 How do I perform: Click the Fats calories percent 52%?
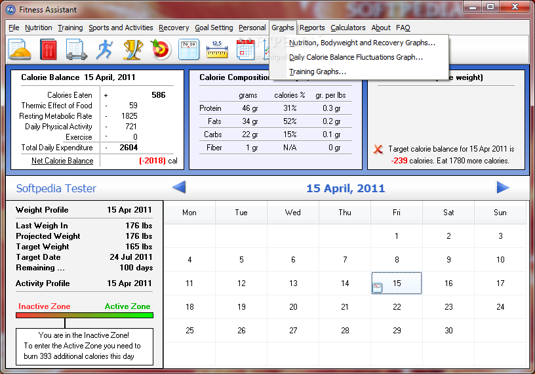[290, 121]
